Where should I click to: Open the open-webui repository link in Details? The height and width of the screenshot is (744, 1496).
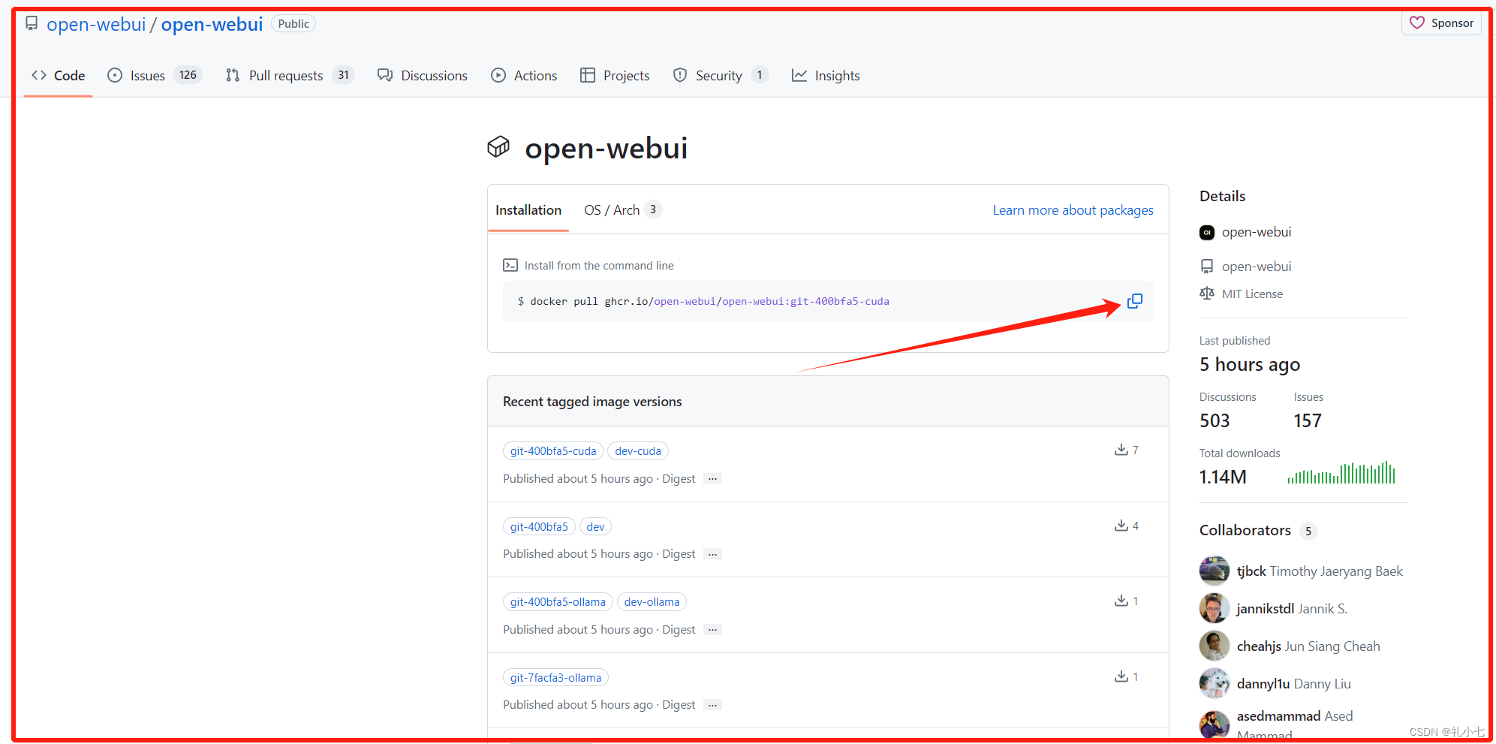pyautogui.click(x=1256, y=267)
